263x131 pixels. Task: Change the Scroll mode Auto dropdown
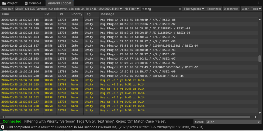pos(234,122)
